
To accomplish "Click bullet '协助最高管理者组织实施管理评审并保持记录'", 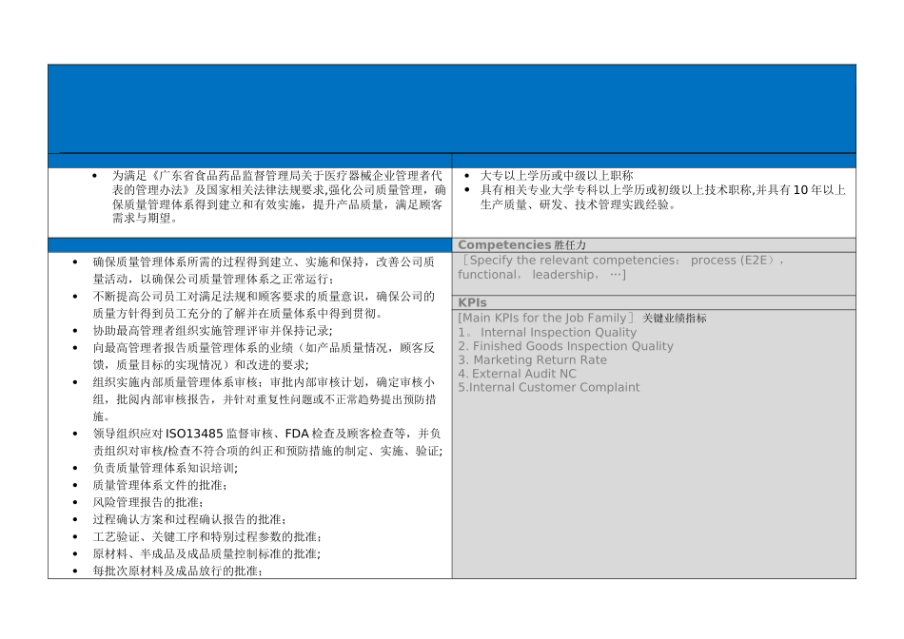I will [213, 331].
